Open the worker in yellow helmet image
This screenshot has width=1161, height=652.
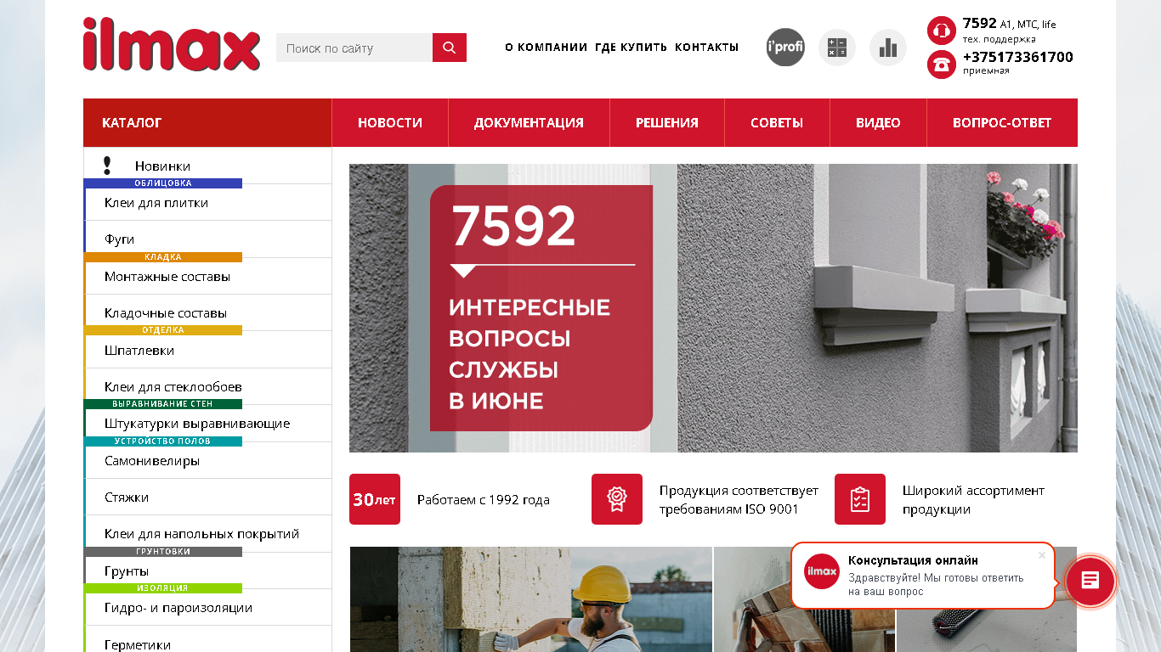531,599
